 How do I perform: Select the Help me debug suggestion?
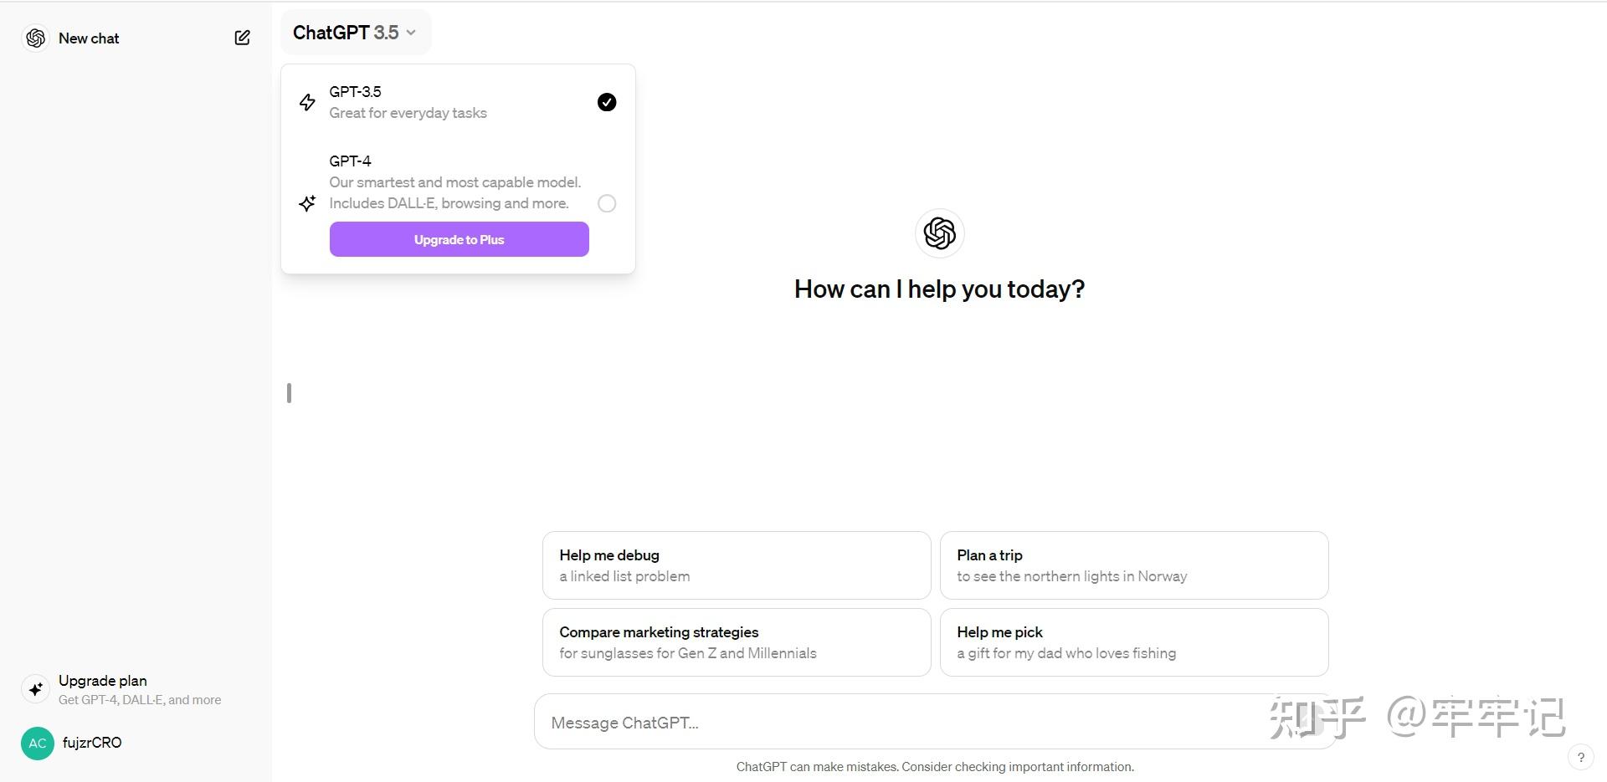[x=736, y=565]
